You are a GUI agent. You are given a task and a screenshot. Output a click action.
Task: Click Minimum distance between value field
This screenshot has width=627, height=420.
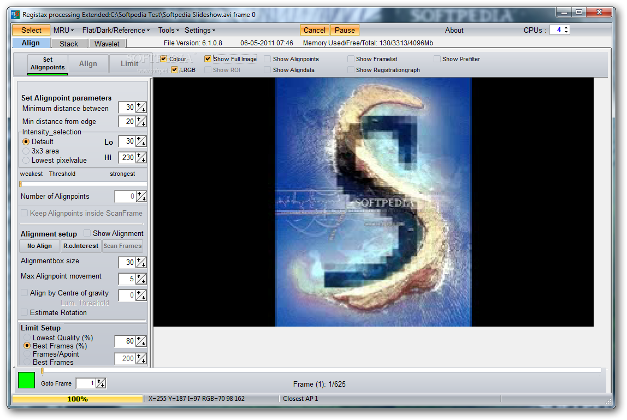pyautogui.click(x=127, y=108)
